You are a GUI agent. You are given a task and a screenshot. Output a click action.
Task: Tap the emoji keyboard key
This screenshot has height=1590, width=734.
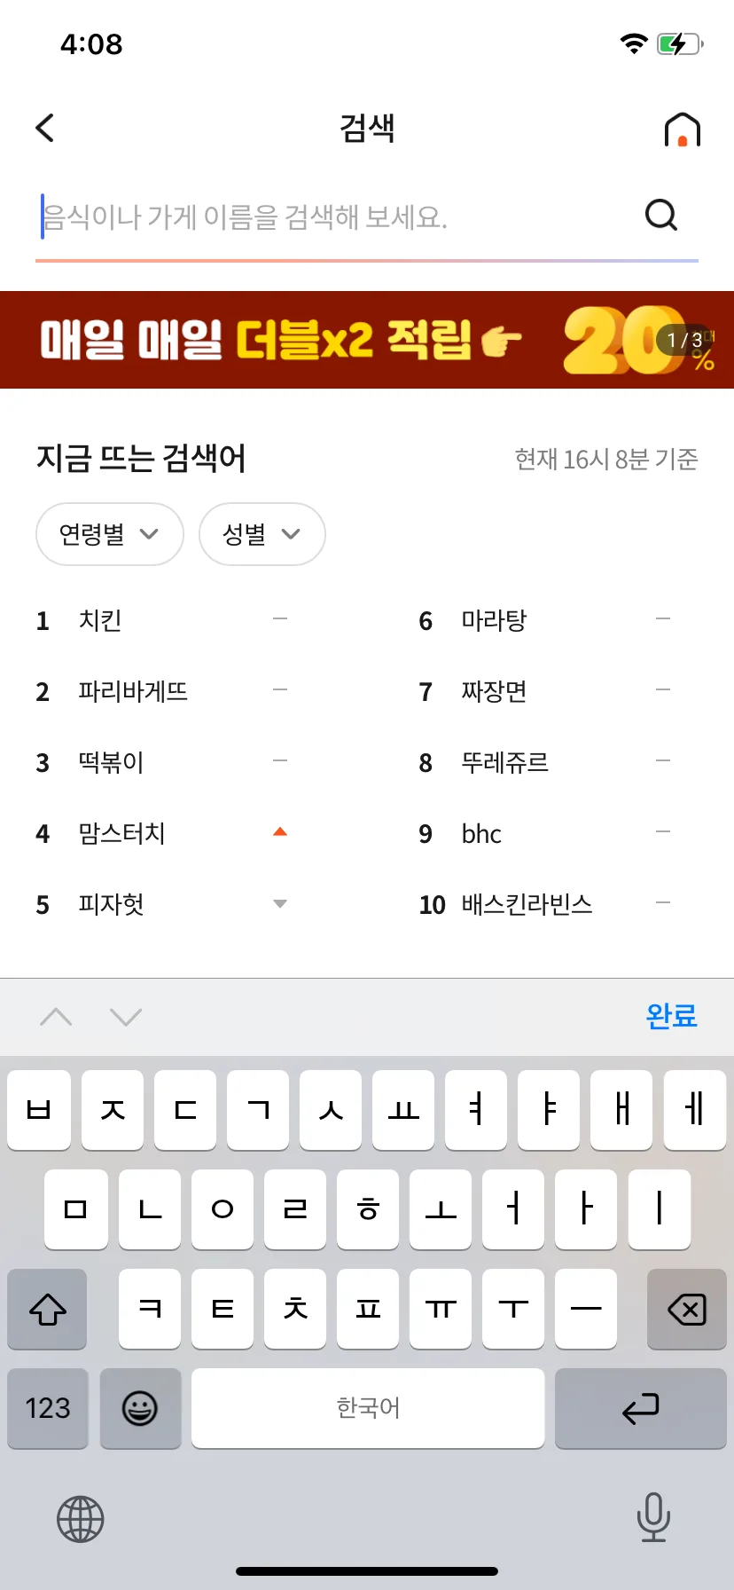[x=140, y=1408]
